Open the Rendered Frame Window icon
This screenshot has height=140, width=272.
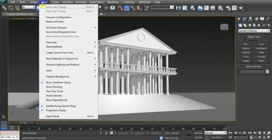[x=235, y=8]
